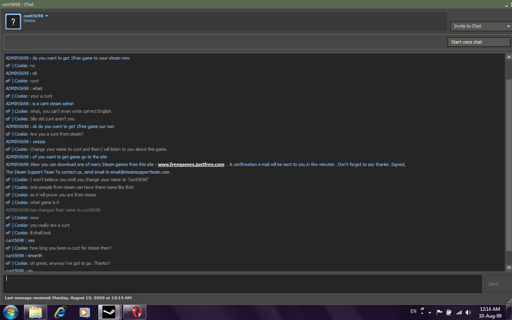Click the power plug battery icon

[x=449, y=312]
